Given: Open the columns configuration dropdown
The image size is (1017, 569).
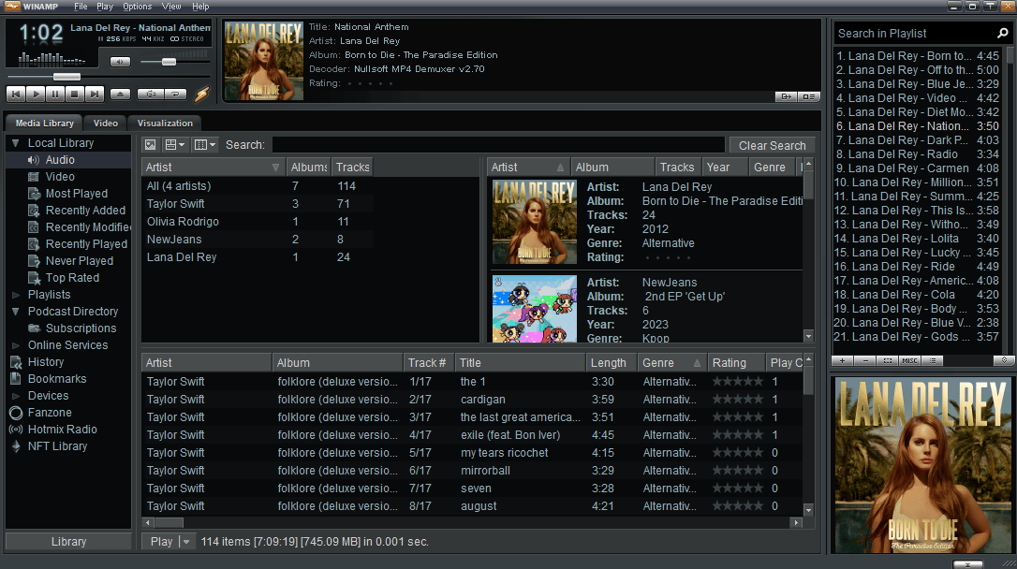Looking at the screenshot, I should [x=205, y=144].
